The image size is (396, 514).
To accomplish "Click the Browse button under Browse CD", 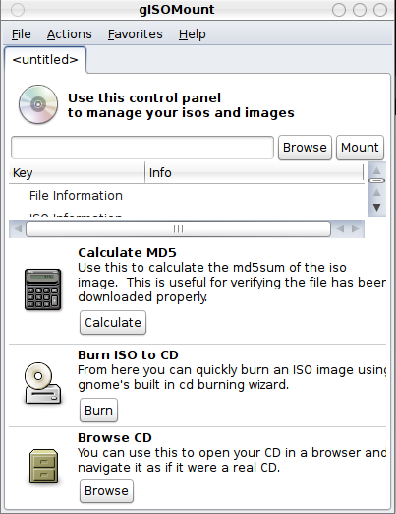I will point(106,491).
